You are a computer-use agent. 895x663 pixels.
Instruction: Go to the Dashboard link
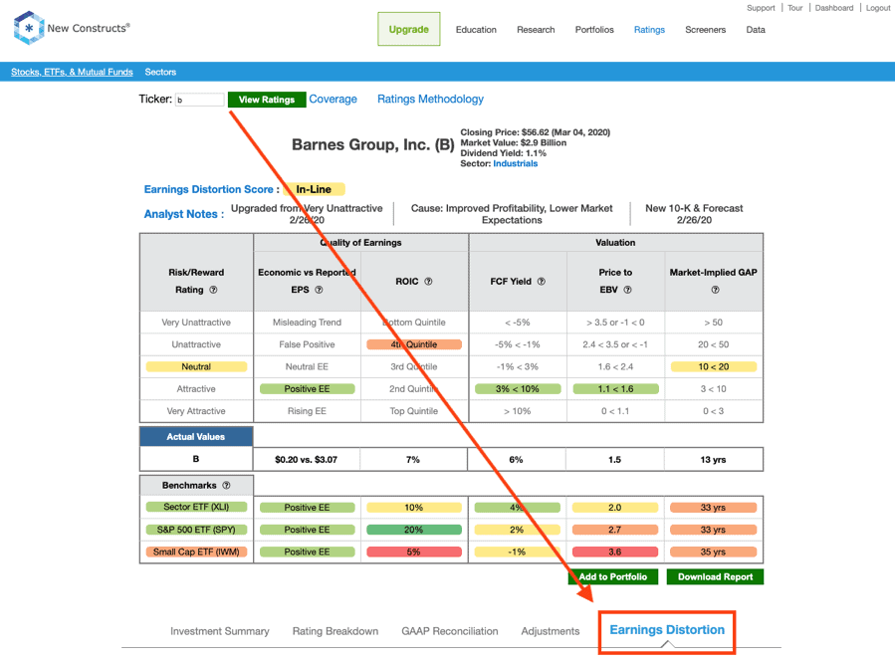834,8
